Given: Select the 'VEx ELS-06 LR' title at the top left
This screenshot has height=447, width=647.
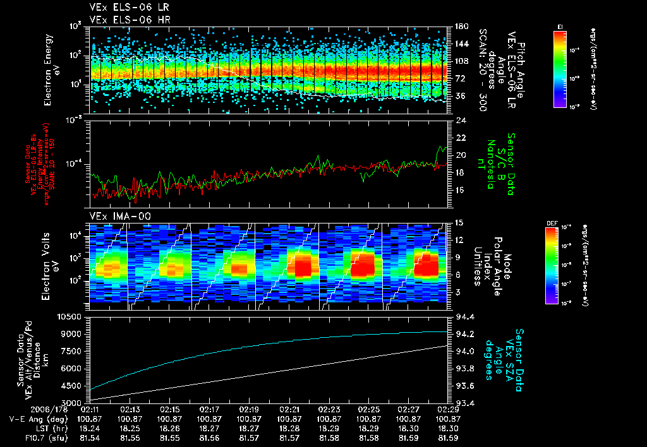Looking at the screenshot, I should [130, 8].
